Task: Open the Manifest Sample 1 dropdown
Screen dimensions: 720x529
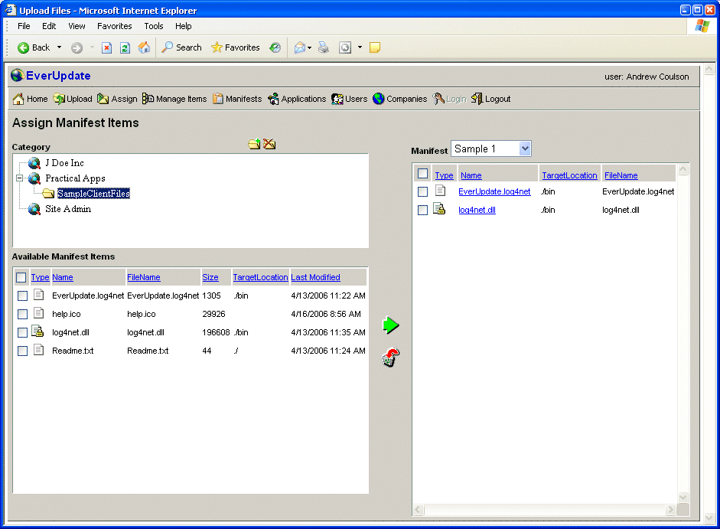Action: pyautogui.click(x=491, y=149)
